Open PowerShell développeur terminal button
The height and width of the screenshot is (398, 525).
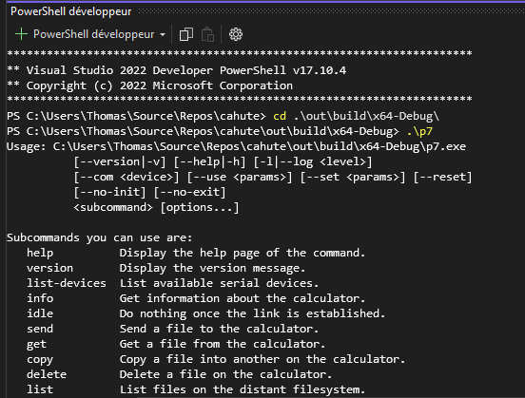coord(94,34)
